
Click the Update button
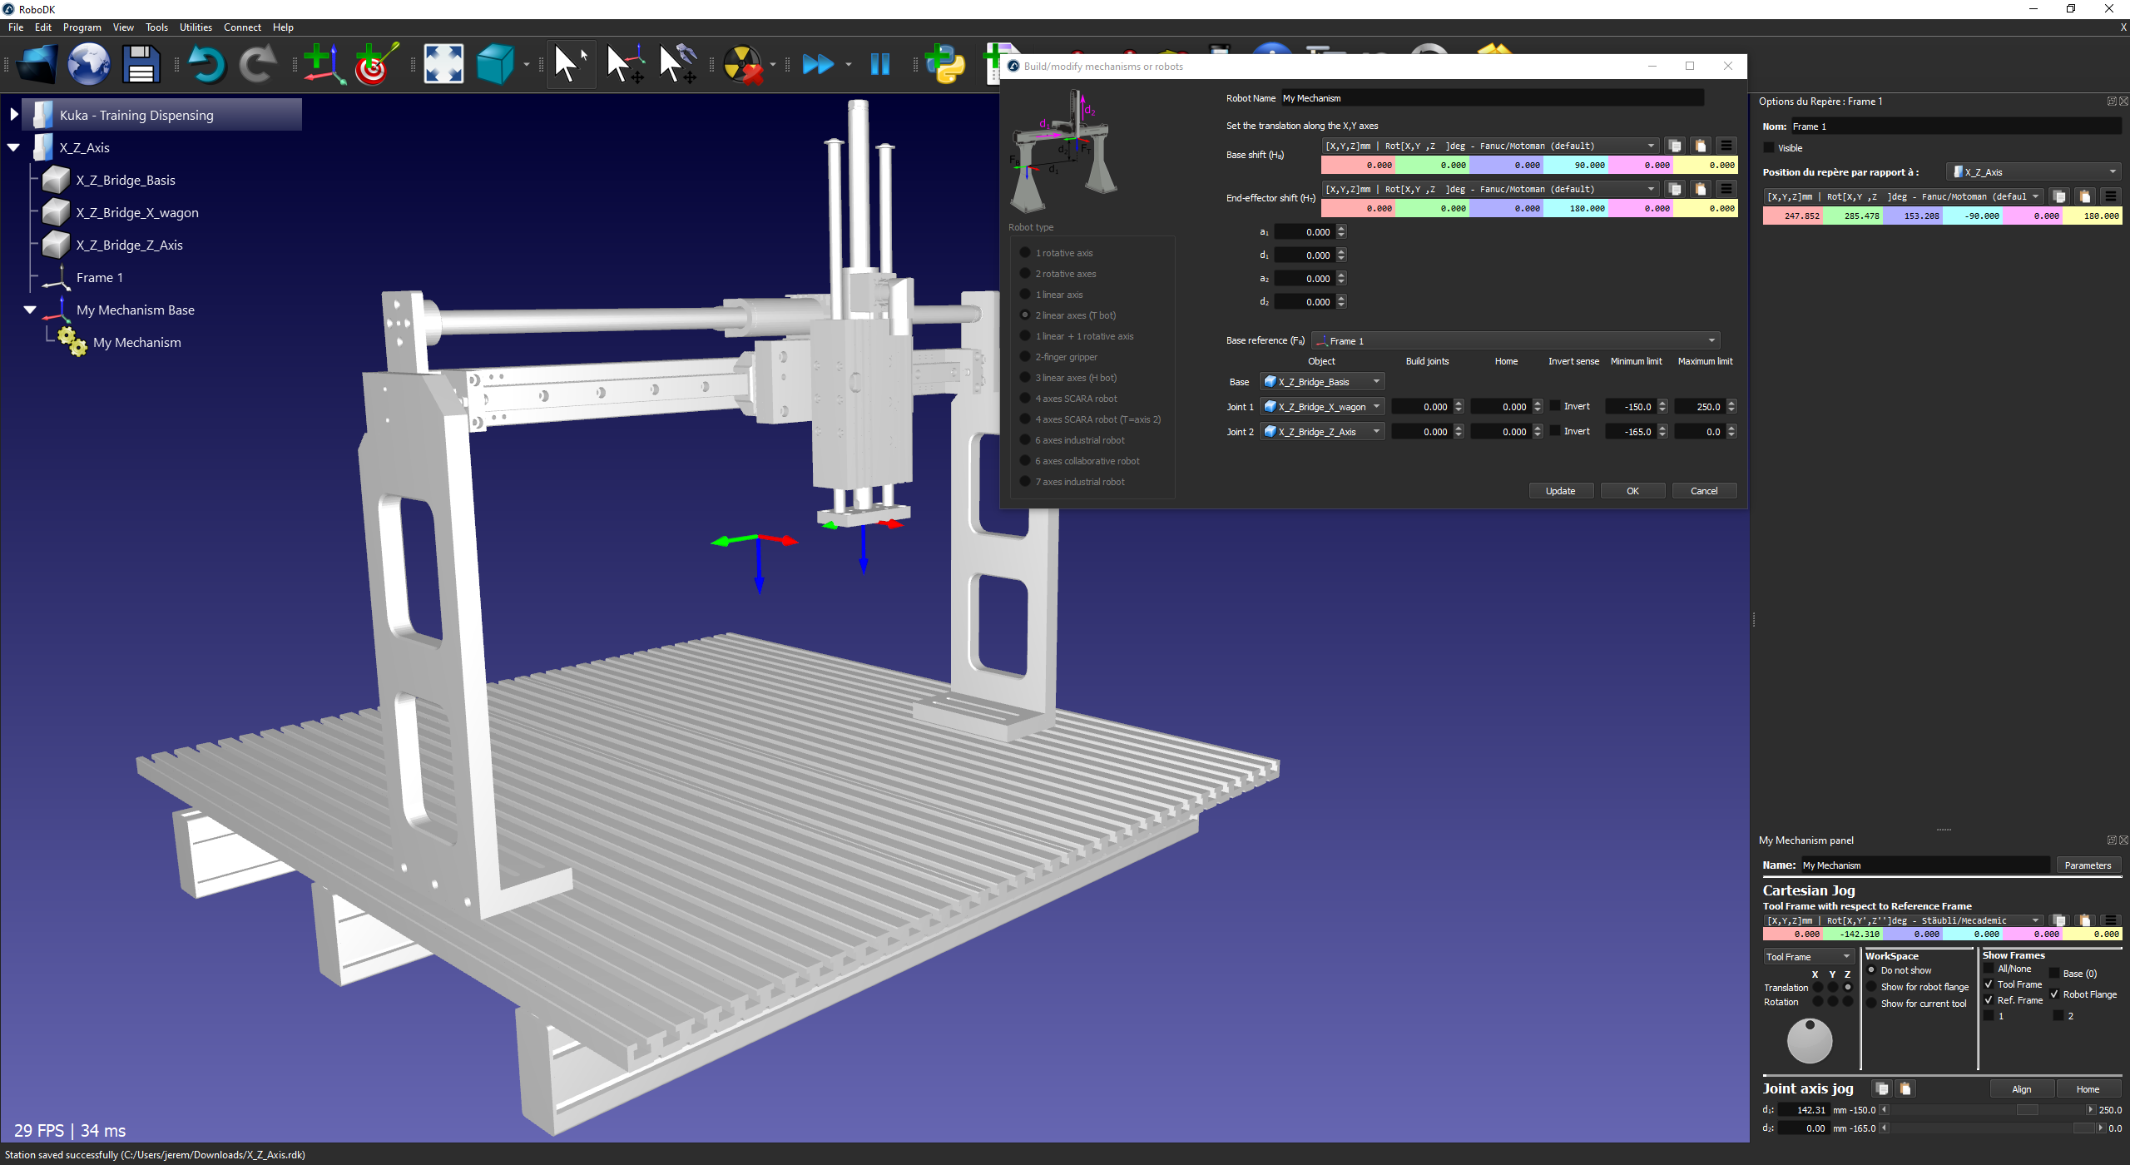click(1560, 490)
